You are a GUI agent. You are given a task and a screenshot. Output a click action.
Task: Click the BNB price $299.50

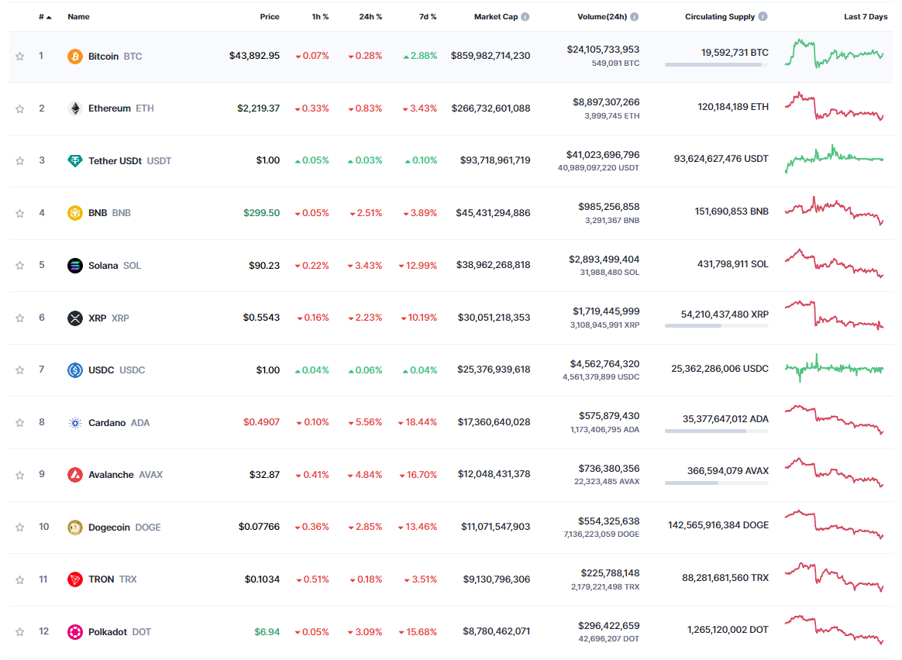(x=262, y=213)
